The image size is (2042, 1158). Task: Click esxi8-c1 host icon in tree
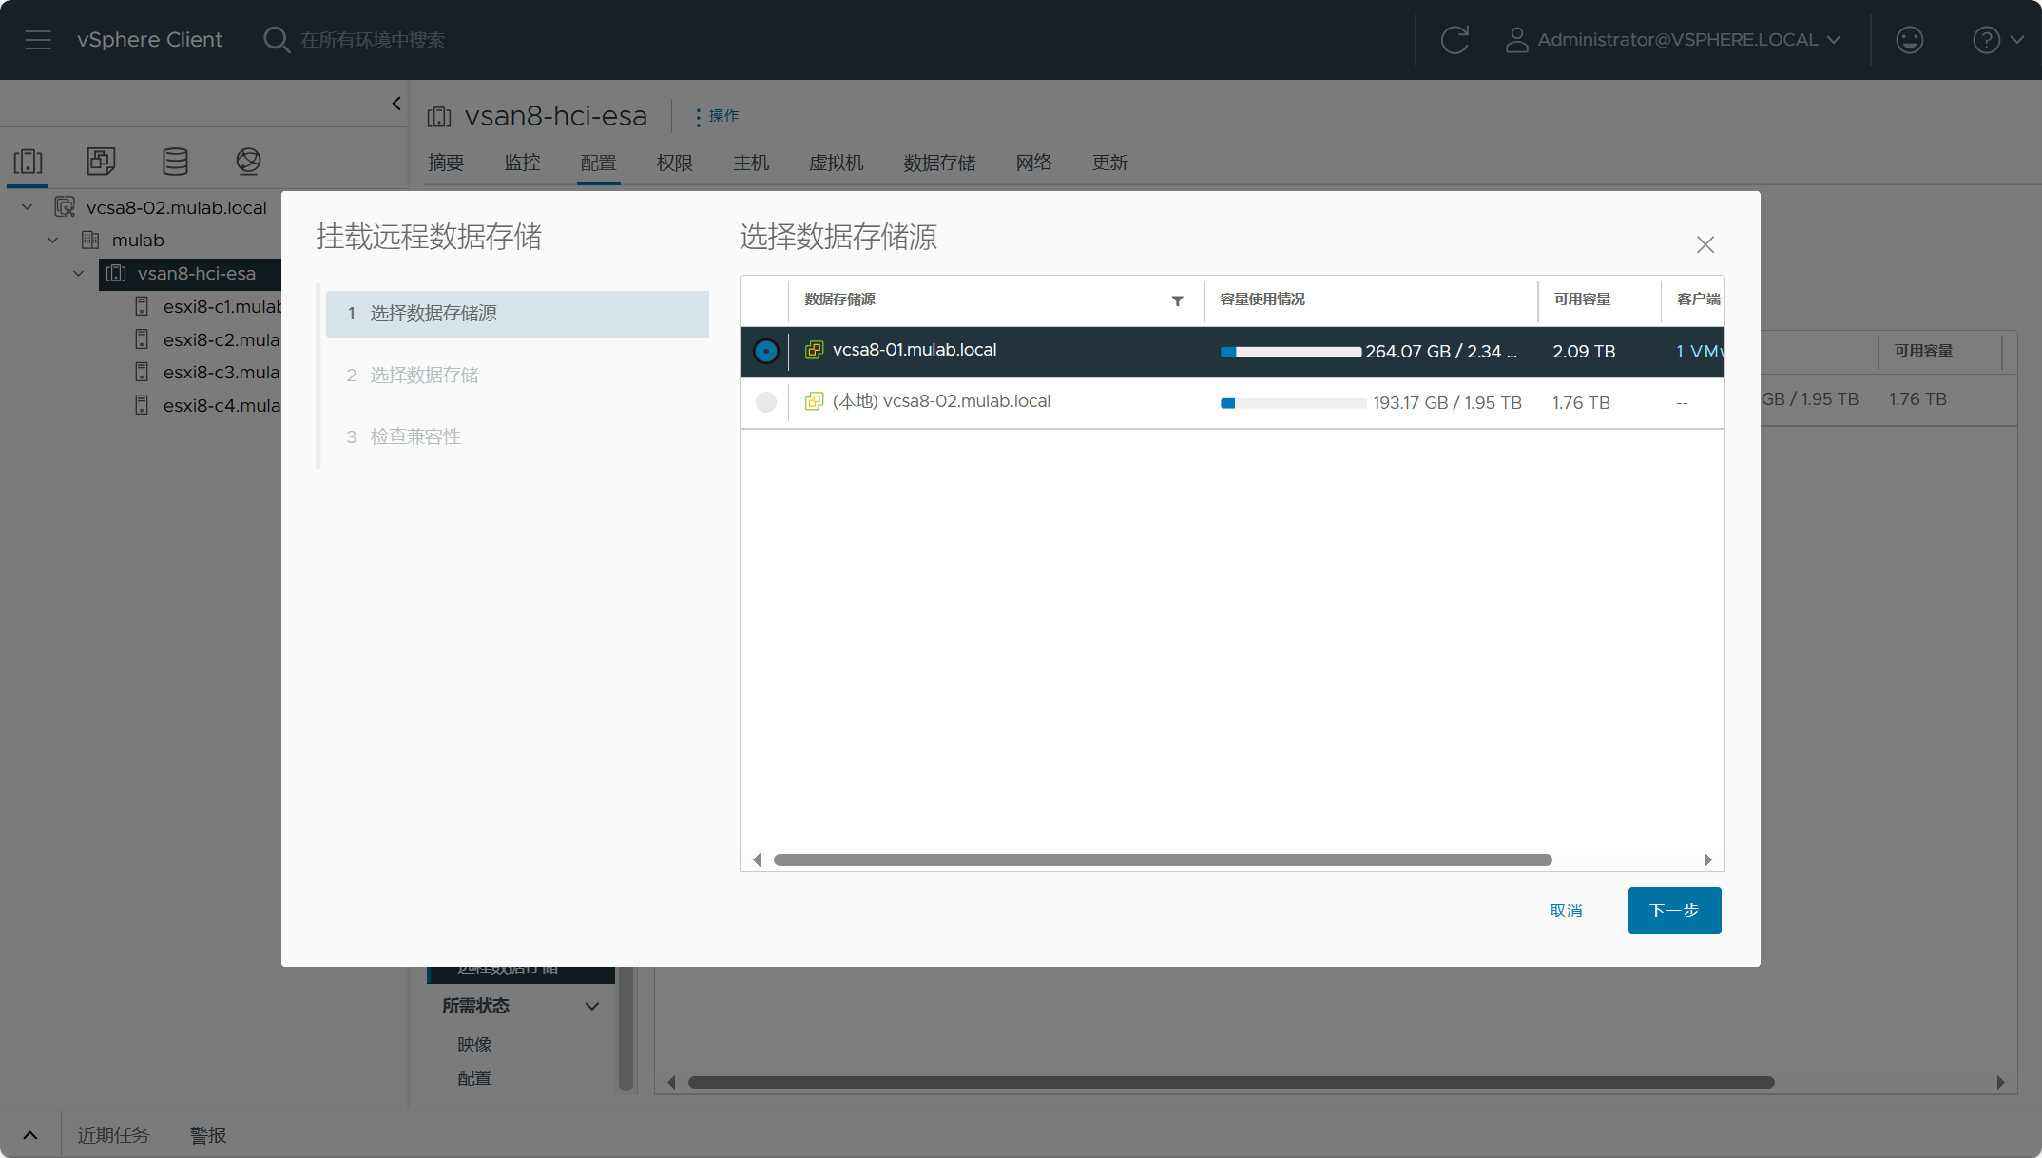pos(142,306)
